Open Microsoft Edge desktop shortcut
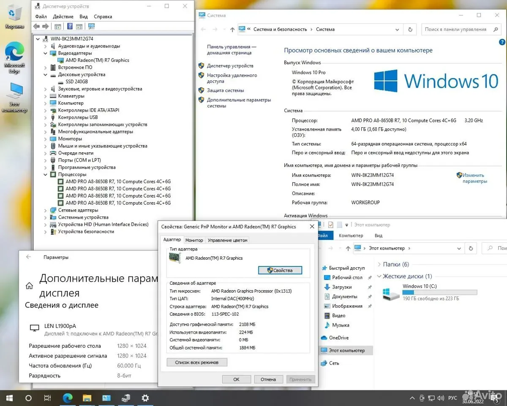The image size is (507, 406). [x=14, y=58]
